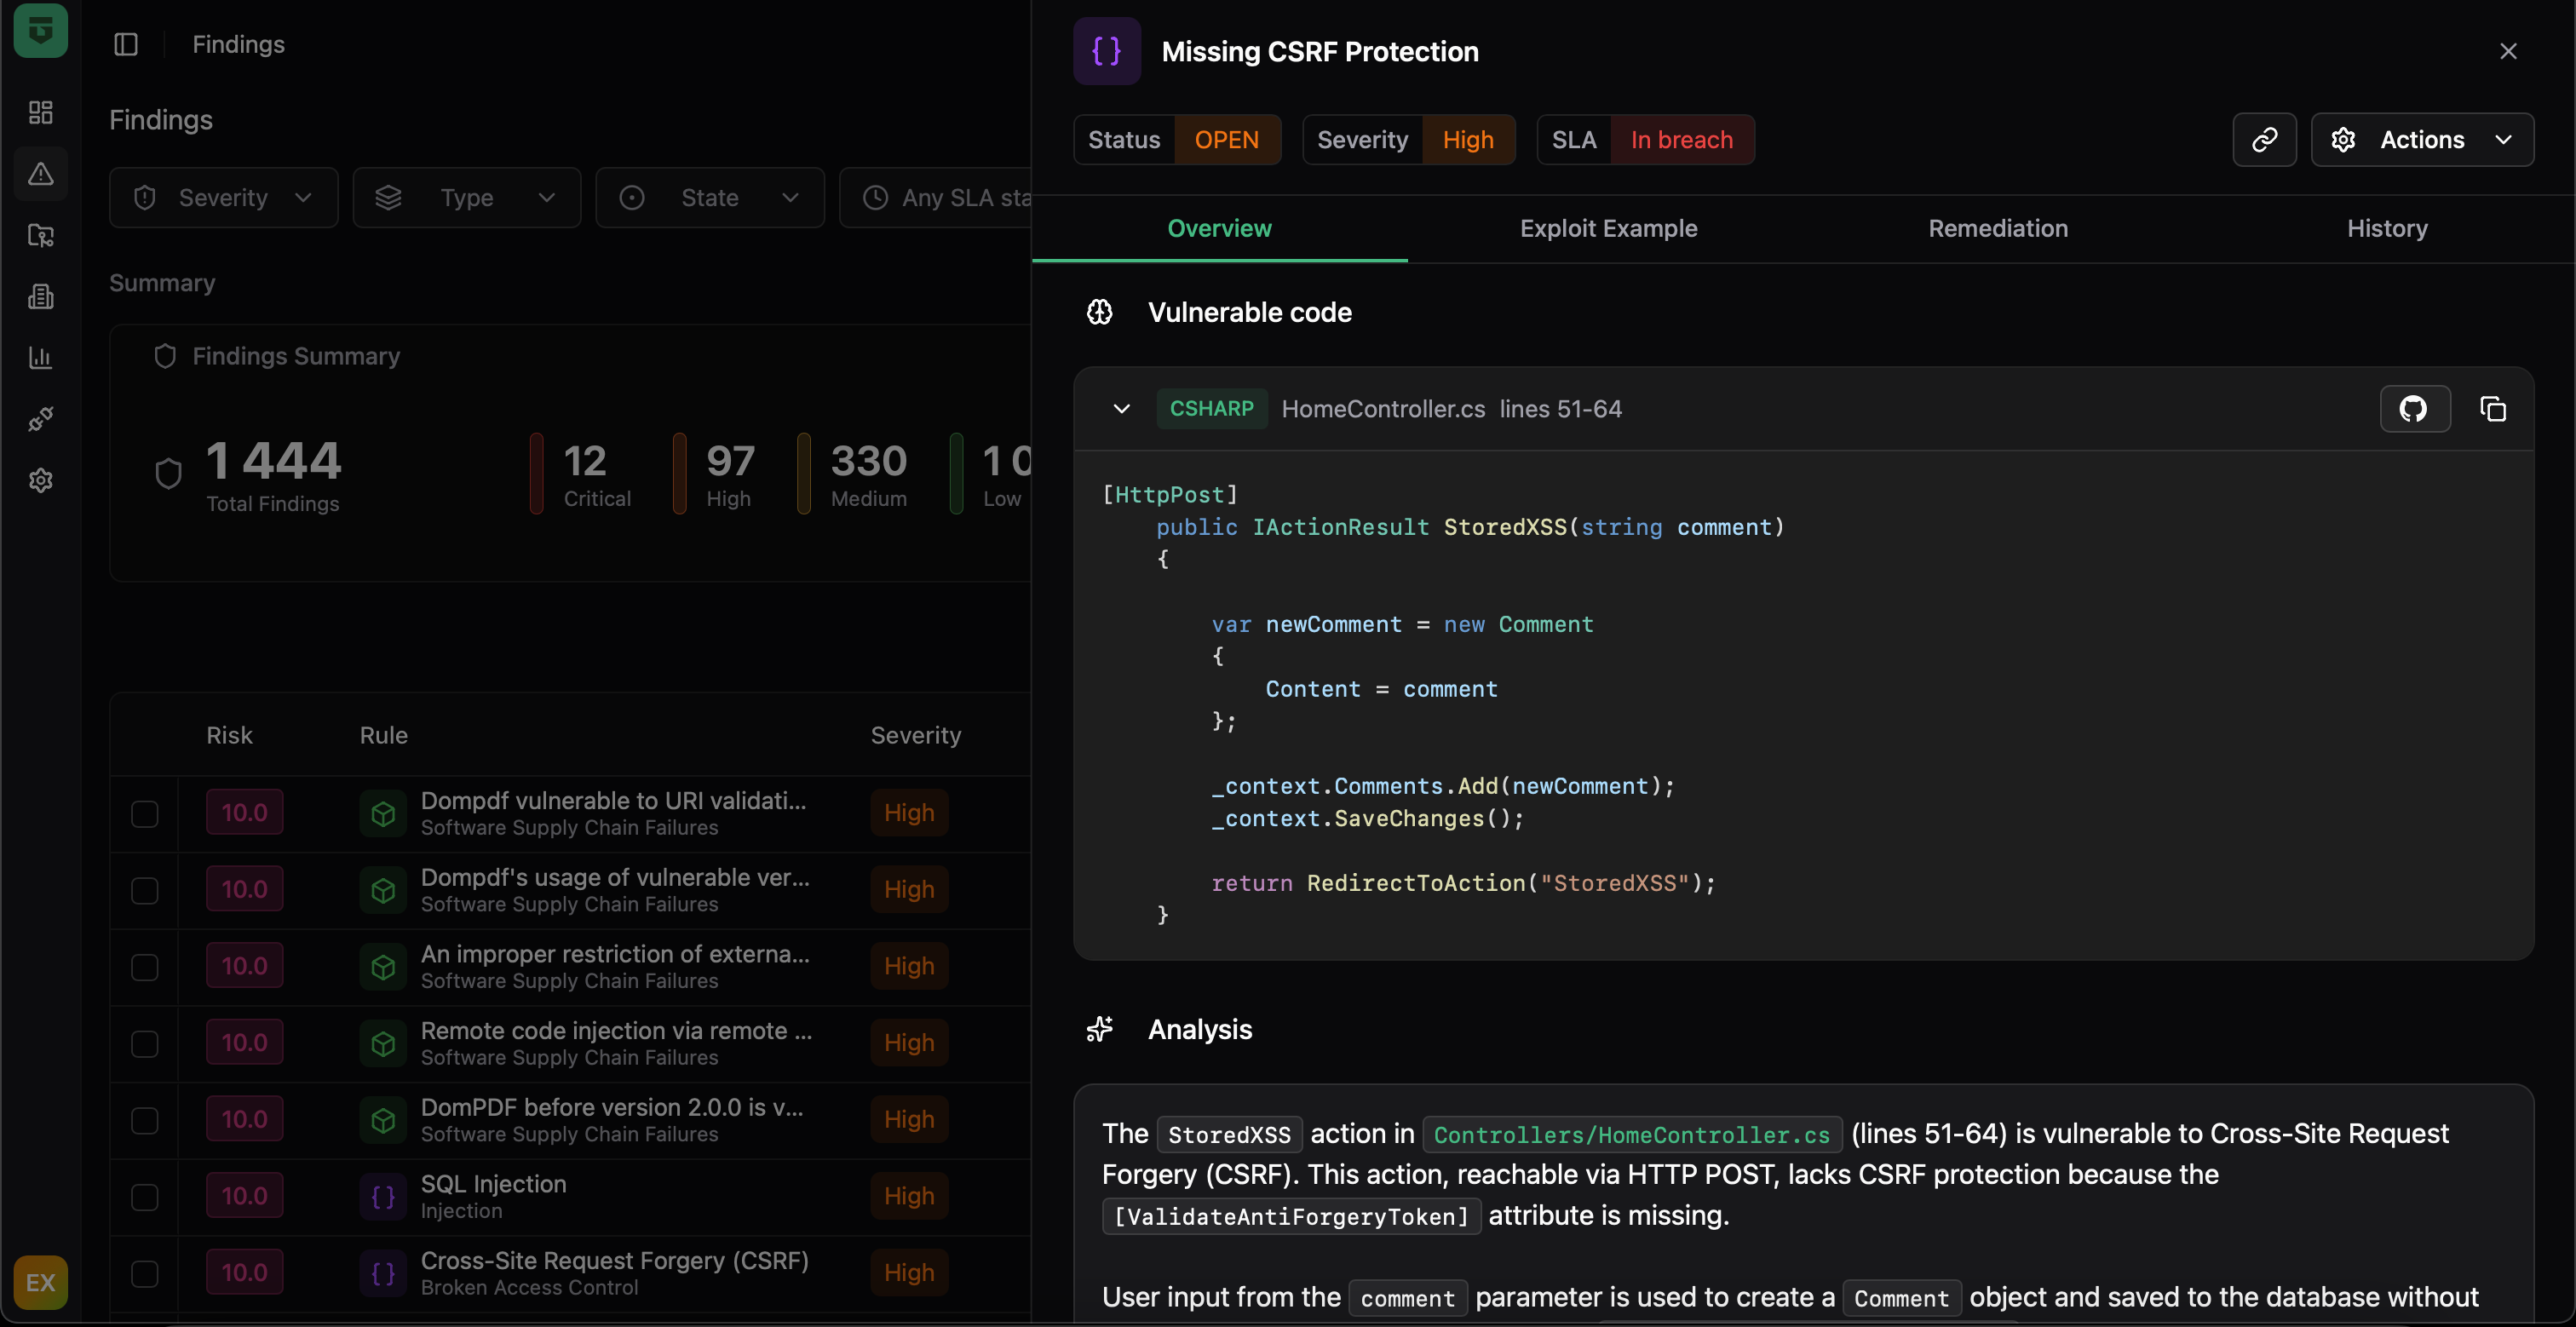Open the Exploit Example tab
Screen dimensions: 2576x1327
[1608, 228]
